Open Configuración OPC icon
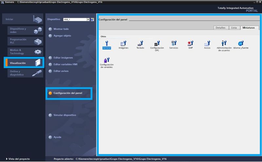 [x=157, y=46]
